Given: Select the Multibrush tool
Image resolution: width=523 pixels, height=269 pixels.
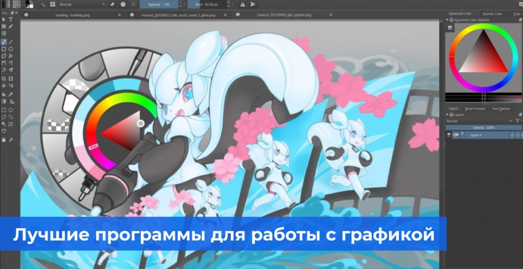Looking at the screenshot, I should click(11, 69).
